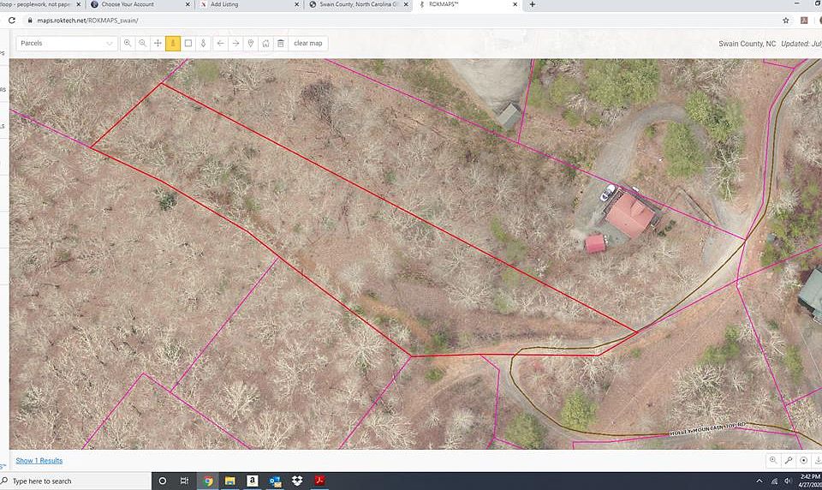Open Cortana circle on the taskbar

pos(163,481)
